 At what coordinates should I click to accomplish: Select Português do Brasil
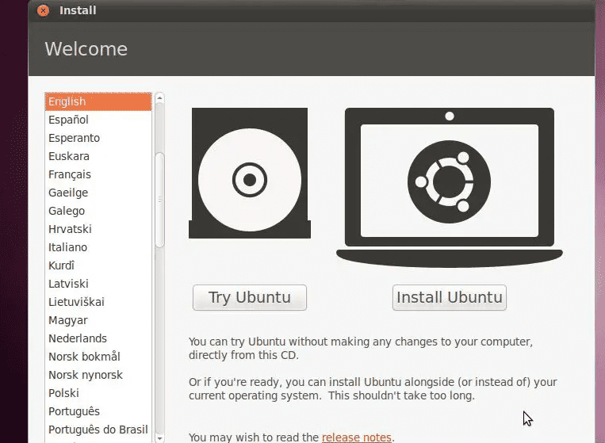point(98,430)
